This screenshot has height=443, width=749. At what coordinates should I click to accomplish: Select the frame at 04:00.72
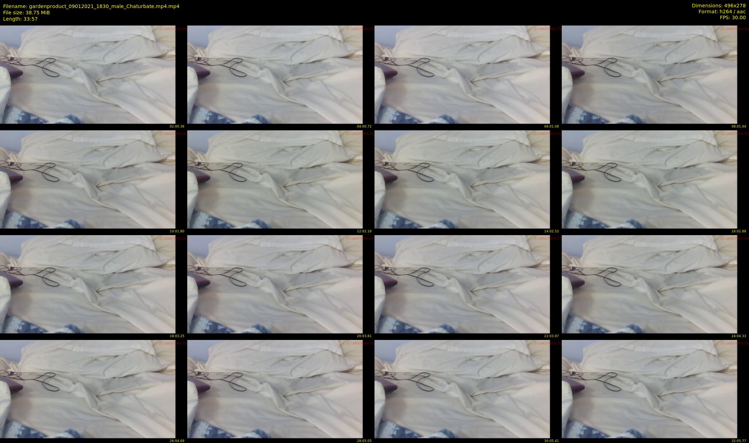click(x=275, y=74)
